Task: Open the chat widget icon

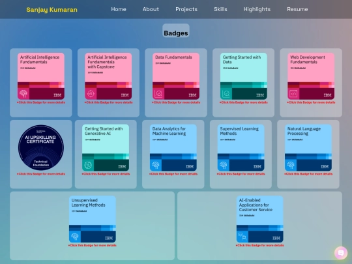Action: [341, 253]
